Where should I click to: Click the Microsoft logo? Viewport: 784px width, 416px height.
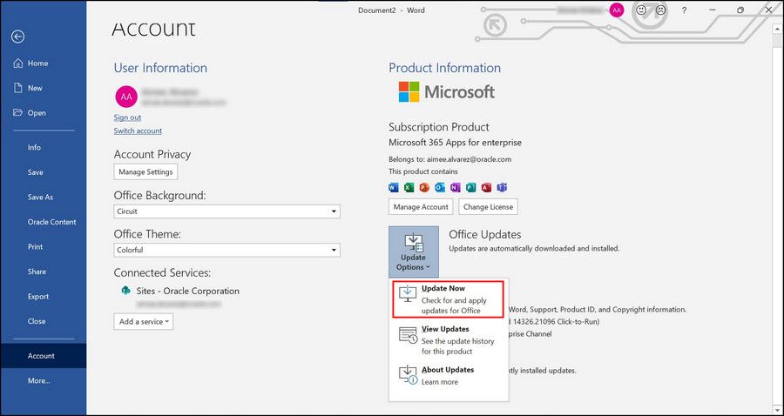tap(447, 92)
